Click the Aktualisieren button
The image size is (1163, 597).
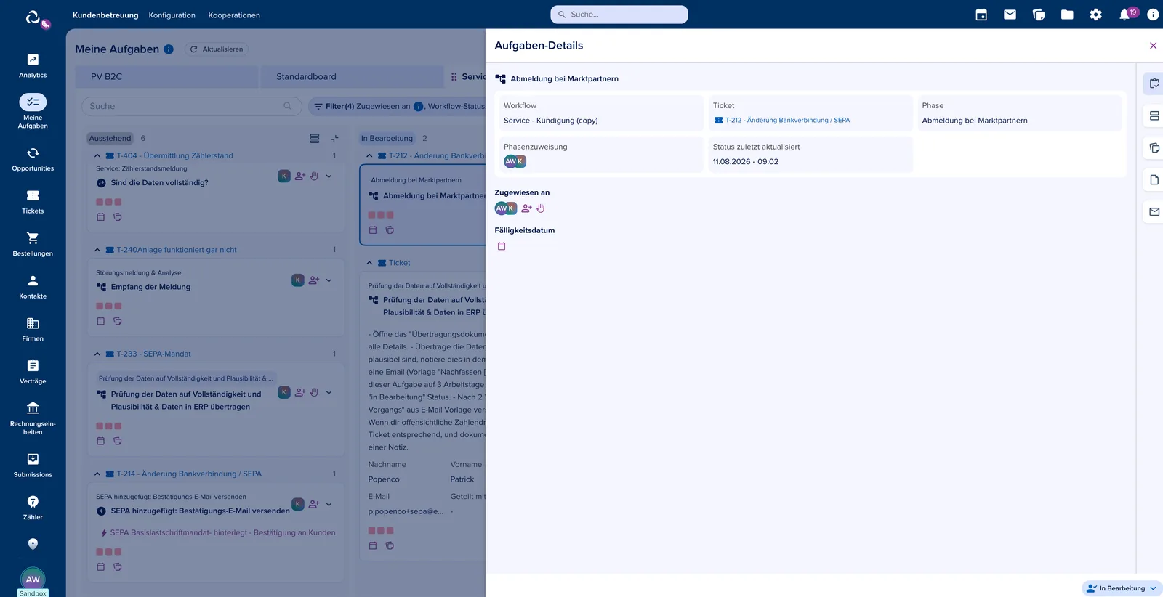click(x=217, y=49)
